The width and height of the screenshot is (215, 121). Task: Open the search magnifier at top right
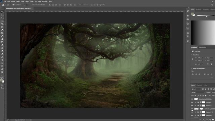click(x=212, y=5)
